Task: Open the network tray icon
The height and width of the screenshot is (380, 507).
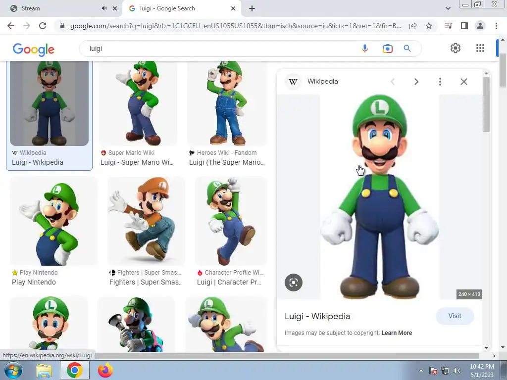Action: pos(445,371)
